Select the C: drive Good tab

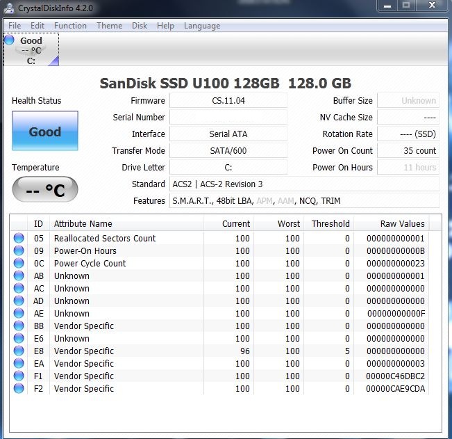(x=31, y=49)
